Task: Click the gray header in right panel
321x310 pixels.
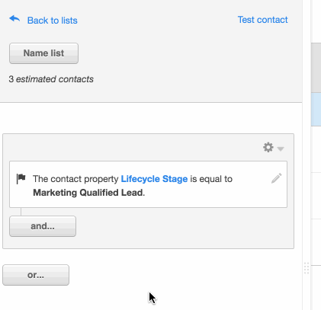Action: click(x=316, y=68)
